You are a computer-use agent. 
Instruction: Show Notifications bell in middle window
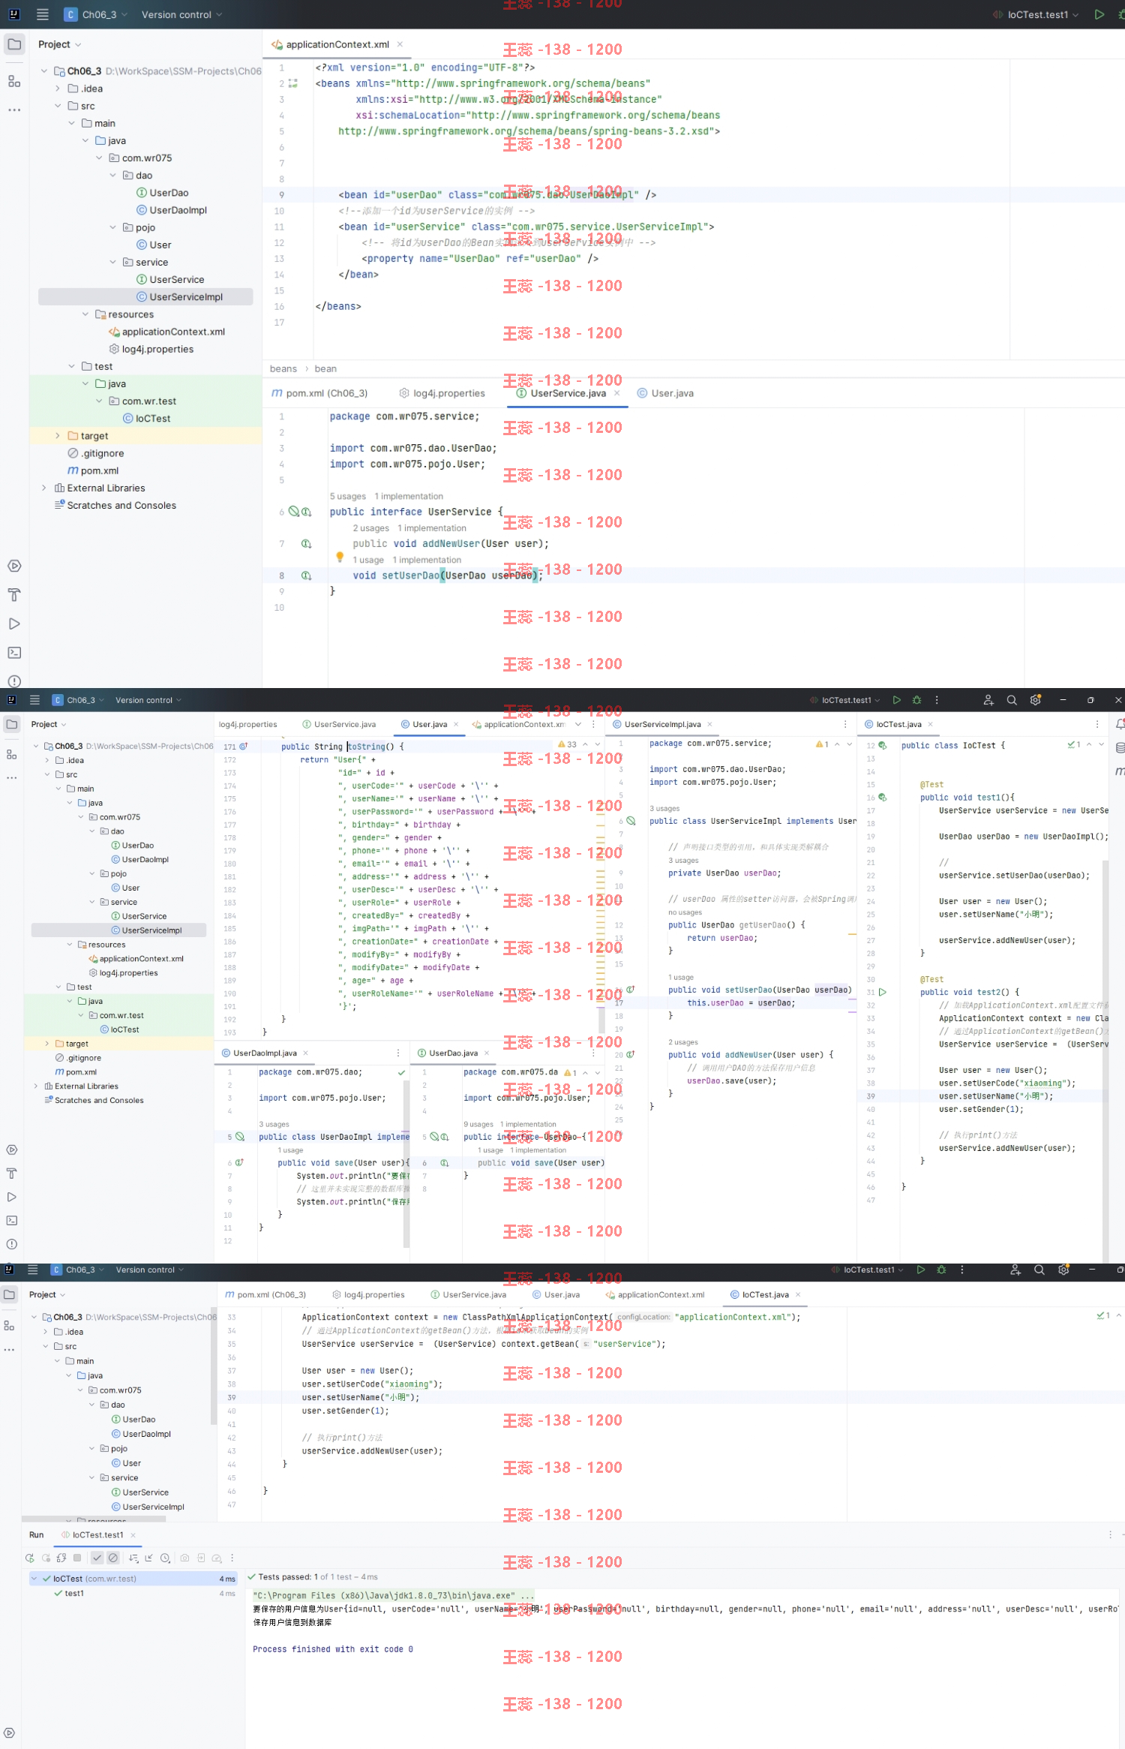(x=1120, y=724)
